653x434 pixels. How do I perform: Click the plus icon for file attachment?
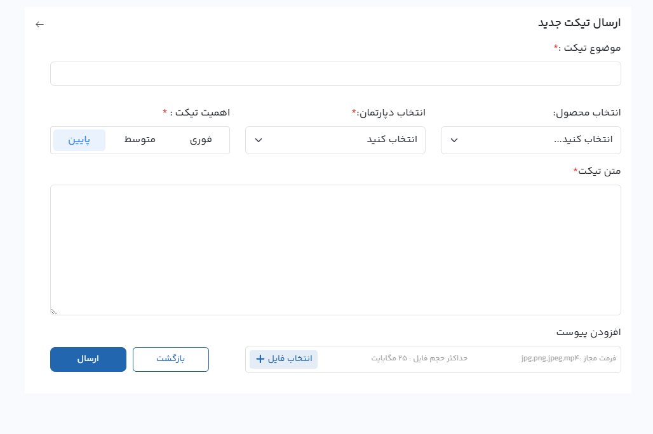tap(260, 359)
